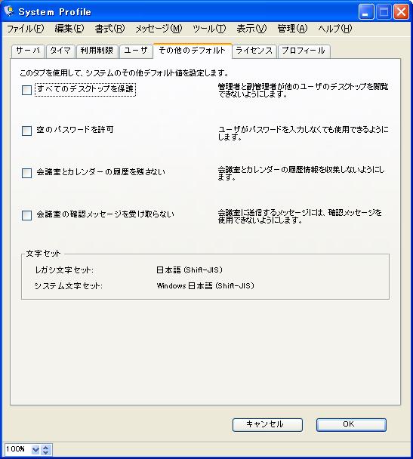
Task: Click the System Profile title bar icon
Action: pyautogui.click(x=9, y=11)
